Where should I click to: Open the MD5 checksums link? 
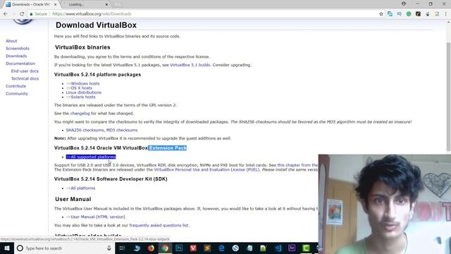(x=122, y=130)
